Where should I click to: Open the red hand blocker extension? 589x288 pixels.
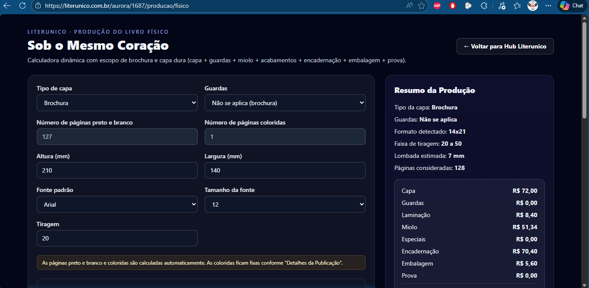pos(453,6)
